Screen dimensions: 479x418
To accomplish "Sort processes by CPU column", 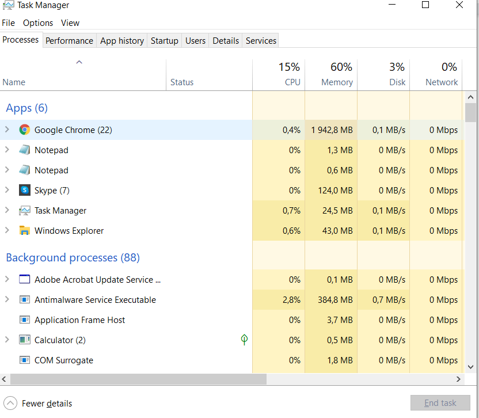I will 279,75.
